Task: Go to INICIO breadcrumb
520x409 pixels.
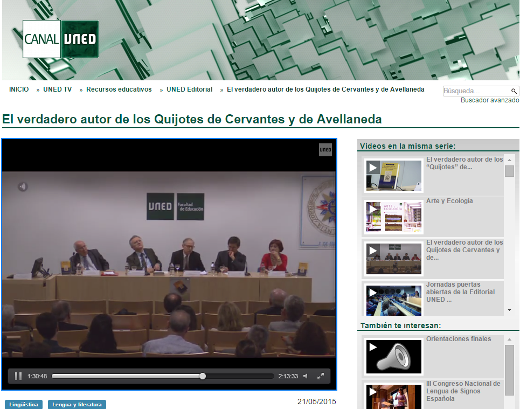Action: click(x=19, y=89)
